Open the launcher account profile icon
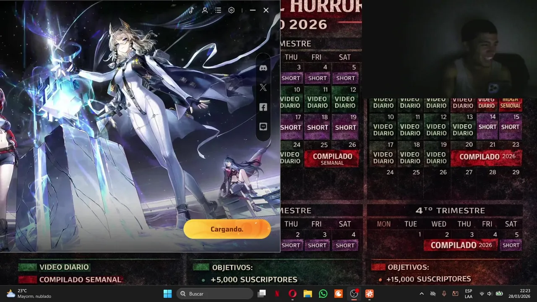The width and height of the screenshot is (537, 302). [205, 10]
